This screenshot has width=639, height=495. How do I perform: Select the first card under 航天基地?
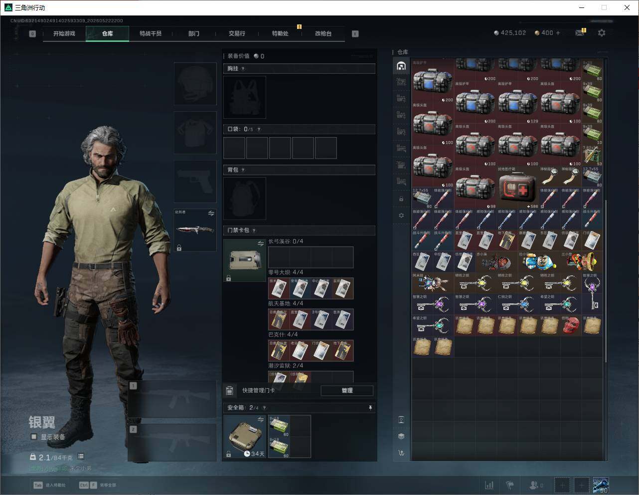[279, 319]
